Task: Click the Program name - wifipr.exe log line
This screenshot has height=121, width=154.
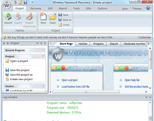Action: (64, 103)
